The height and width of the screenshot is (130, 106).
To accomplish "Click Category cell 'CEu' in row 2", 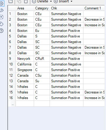I will click(42, 19).
